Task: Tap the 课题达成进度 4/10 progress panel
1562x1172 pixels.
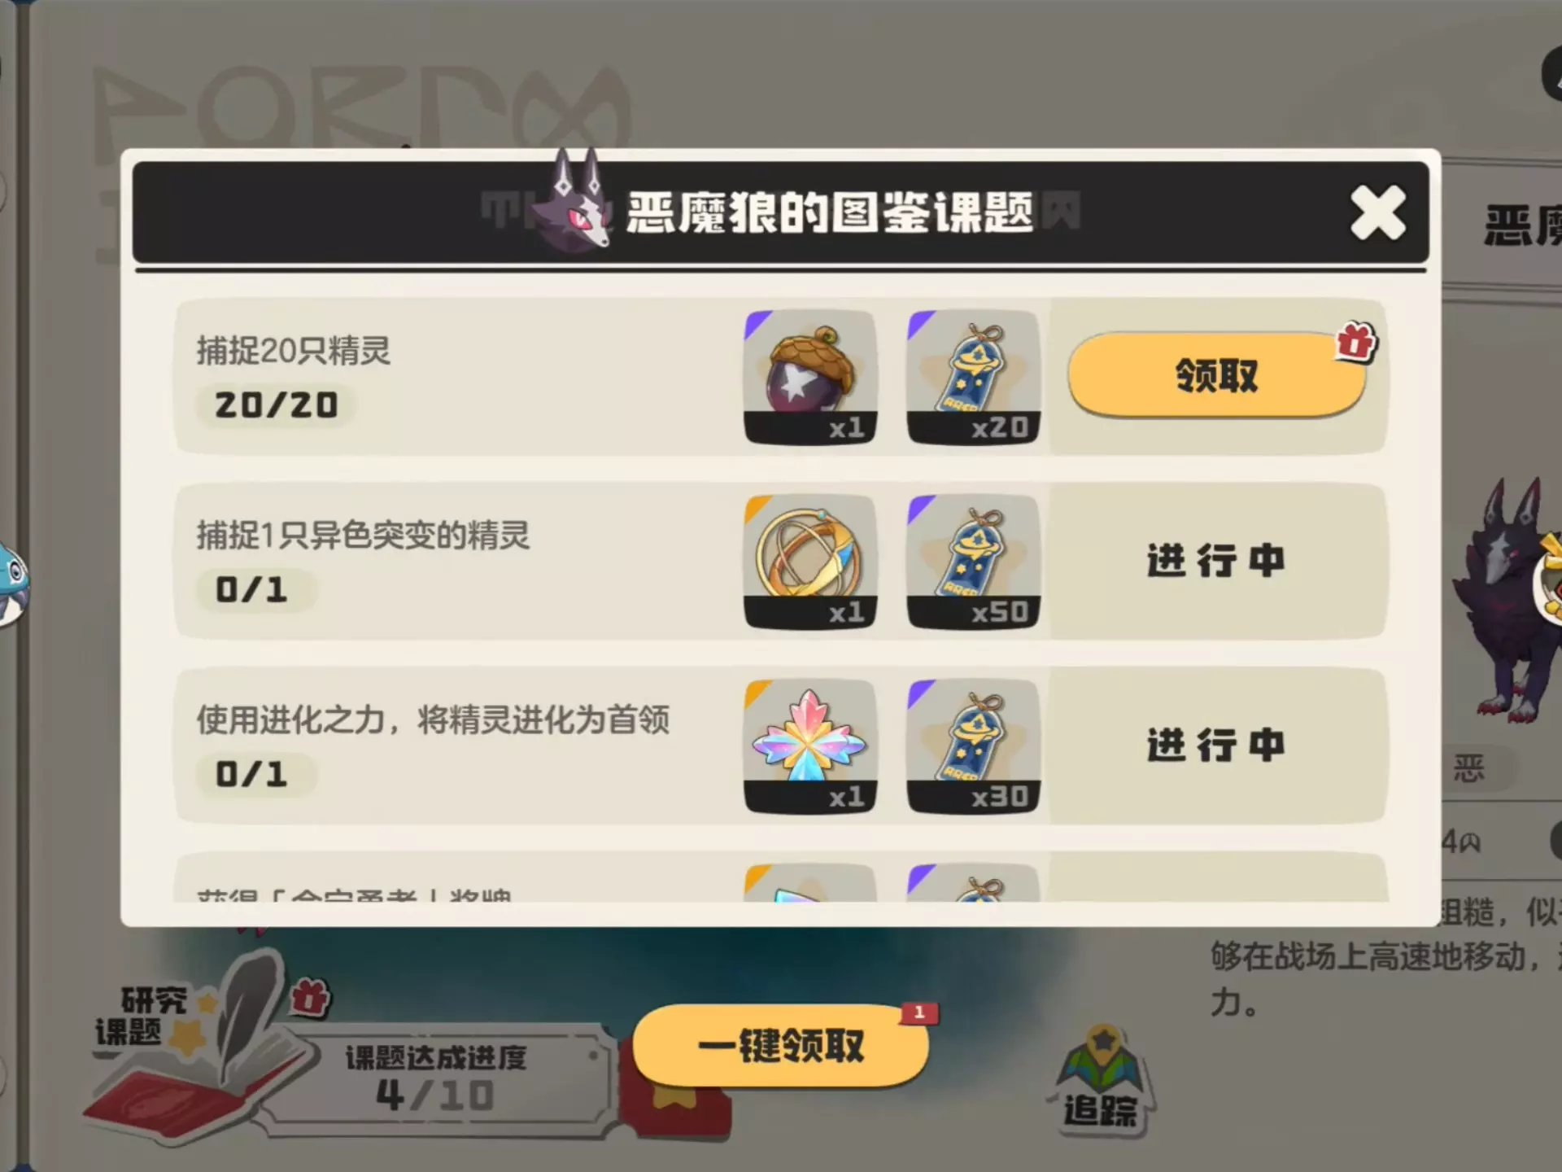Action: click(435, 1078)
